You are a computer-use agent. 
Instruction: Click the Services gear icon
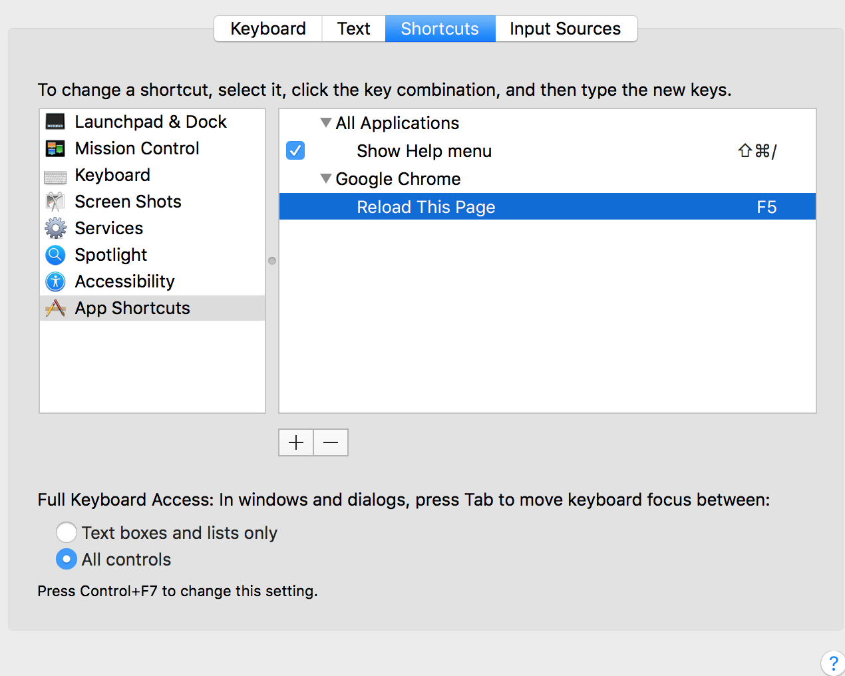(55, 228)
